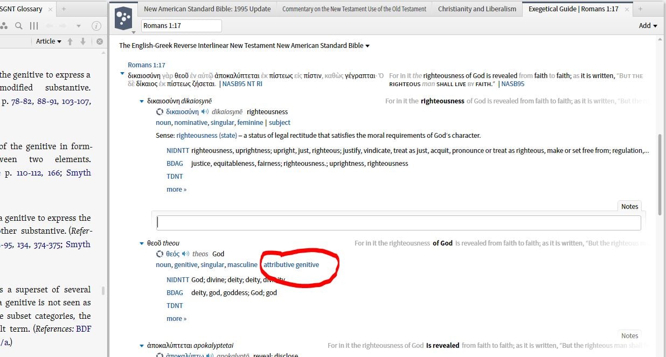Click 'attributive genitive' link
The width and height of the screenshot is (666, 357).
click(x=291, y=265)
